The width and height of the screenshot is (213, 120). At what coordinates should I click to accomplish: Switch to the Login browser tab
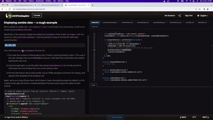pyautogui.click(x=50, y=5)
